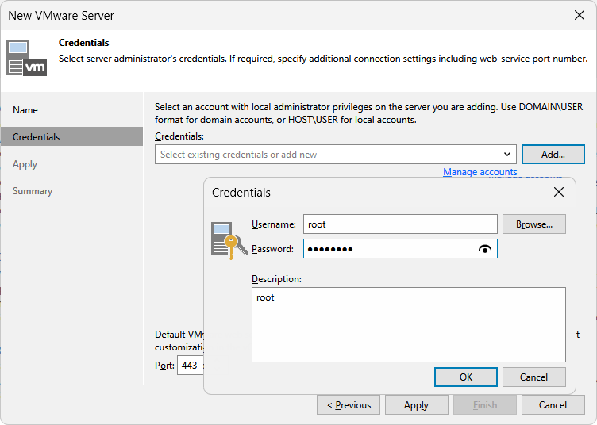Click Browse... next to Username
597x425 pixels.
click(x=533, y=224)
